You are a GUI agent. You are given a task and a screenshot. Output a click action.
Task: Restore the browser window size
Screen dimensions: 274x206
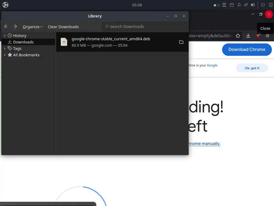261,14
